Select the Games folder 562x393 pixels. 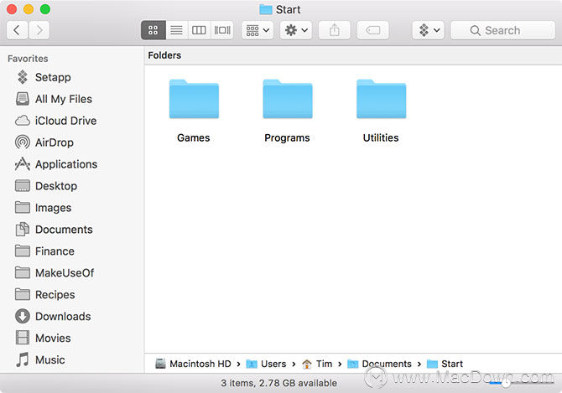tap(194, 111)
